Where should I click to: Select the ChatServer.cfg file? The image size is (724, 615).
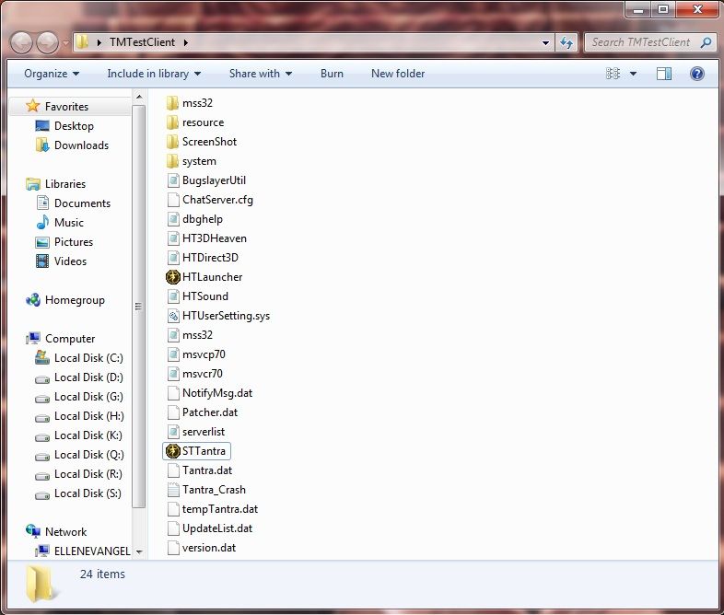tap(210, 200)
